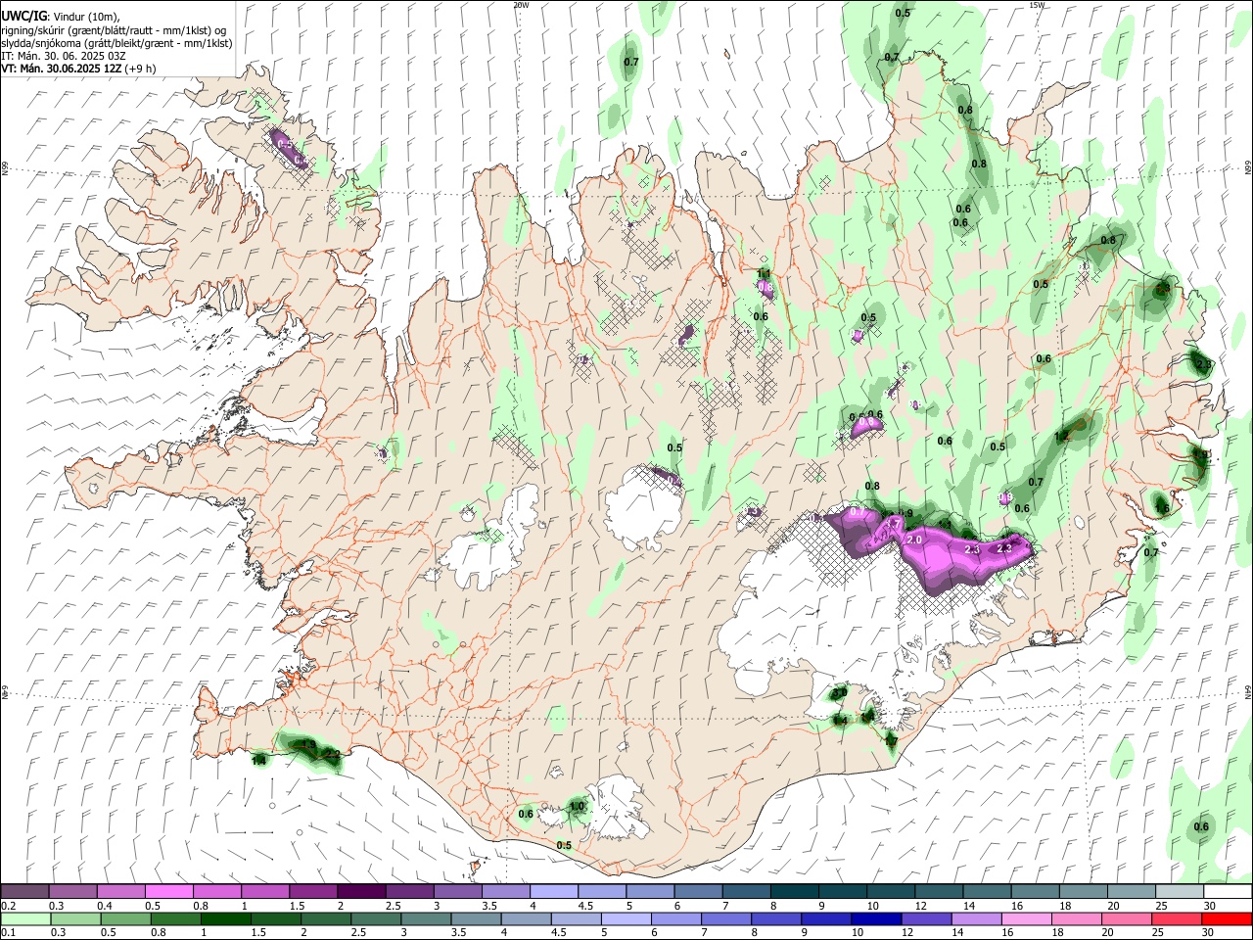This screenshot has height=940, width=1253.
Task: Click the light pink swatch between 16 and 18 in lower legend
Action: click(1026, 918)
